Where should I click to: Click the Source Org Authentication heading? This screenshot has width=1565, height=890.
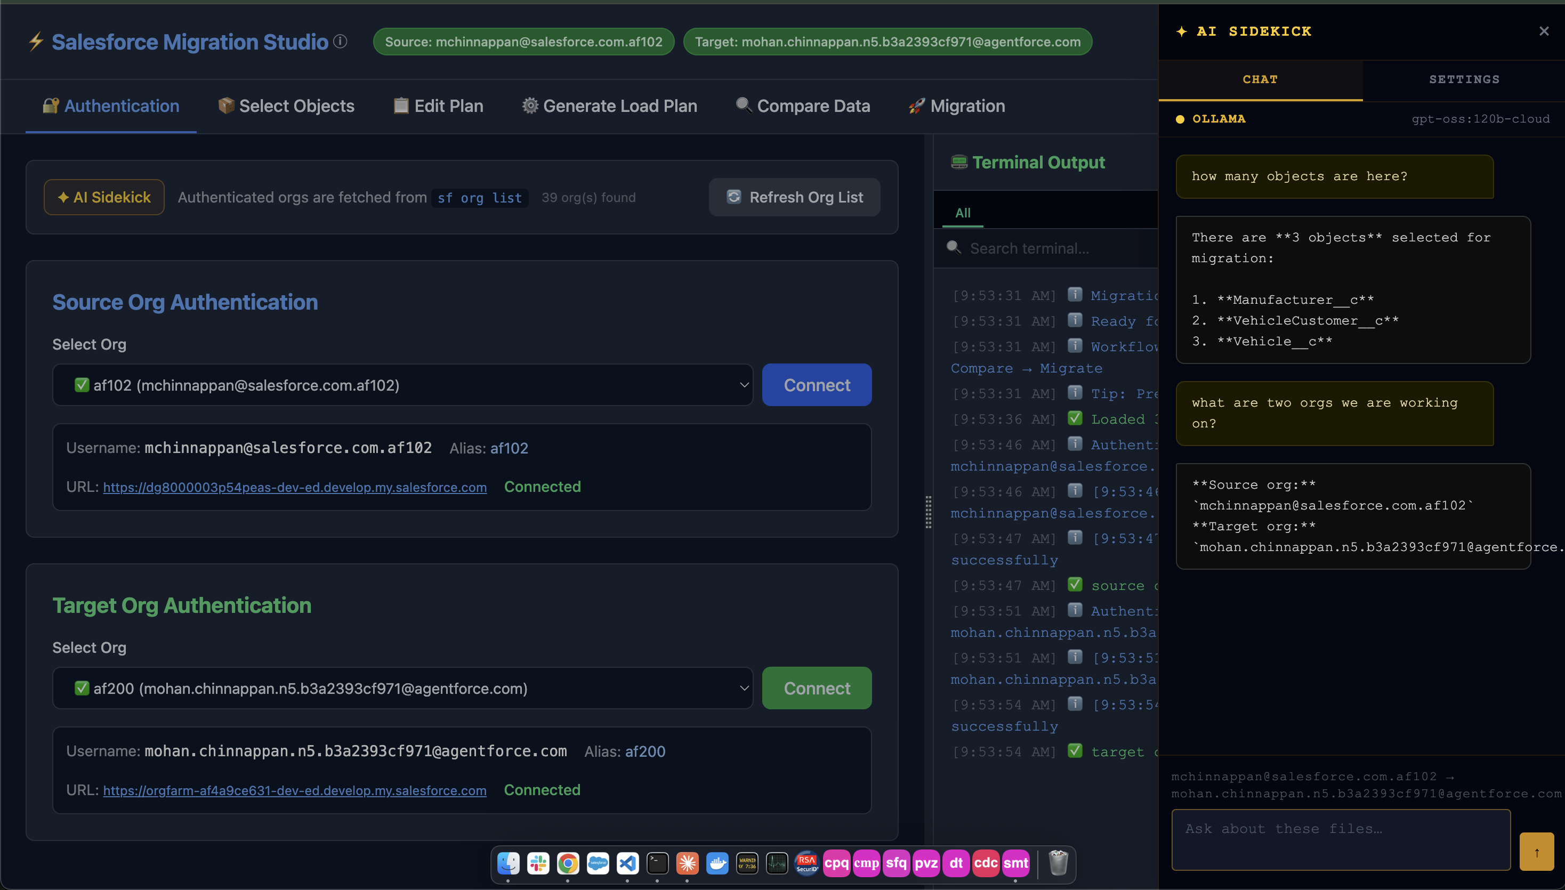[185, 302]
